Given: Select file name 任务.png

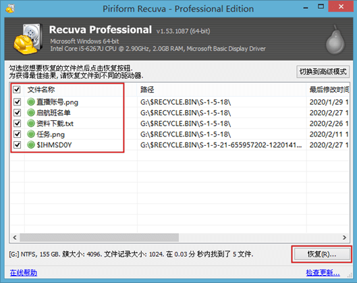Looking at the screenshot, I should pyautogui.click(x=51, y=134).
